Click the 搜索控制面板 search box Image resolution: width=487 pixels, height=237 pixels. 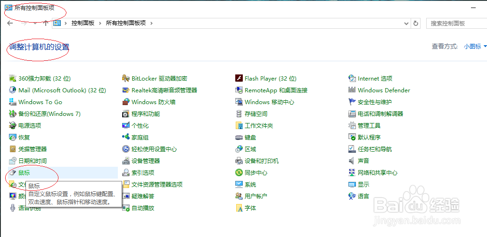coord(456,23)
